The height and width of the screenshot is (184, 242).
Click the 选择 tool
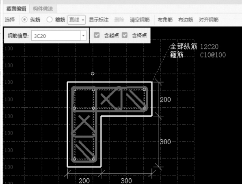pos(10,20)
